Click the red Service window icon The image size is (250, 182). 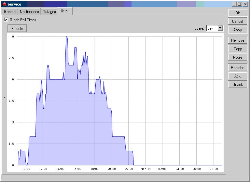(5, 4)
